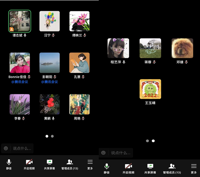Go to first page dot in right panel
Screen dimensions: 200x177
pyautogui.click(x=147, y=141)
